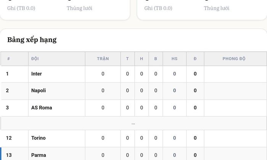Sort by the TRẬN column header
267x160 pixels.
click(x=103, y=59)
